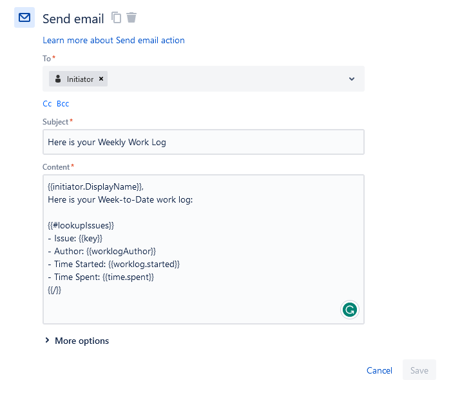Viewport: 451px width, 400px height.
Task: Click the 'Author: {{worklogAuthor}}' line
Action: point(102,252)
